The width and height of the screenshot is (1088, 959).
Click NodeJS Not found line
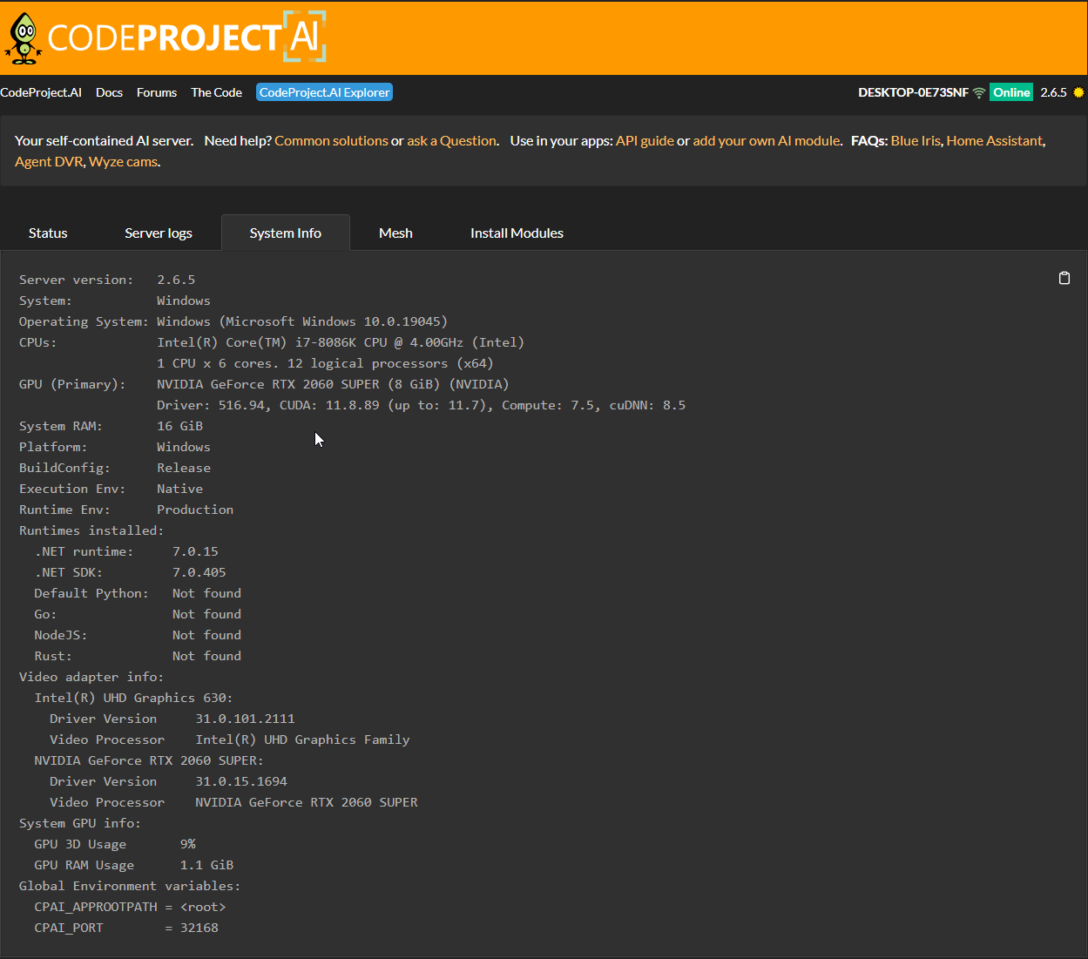click(138, 635)
